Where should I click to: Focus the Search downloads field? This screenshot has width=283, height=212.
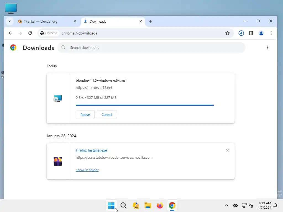(152, 47)
